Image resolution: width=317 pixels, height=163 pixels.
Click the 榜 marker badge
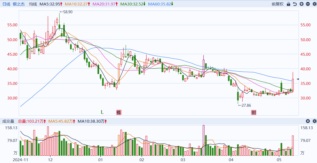coord(119,112)
